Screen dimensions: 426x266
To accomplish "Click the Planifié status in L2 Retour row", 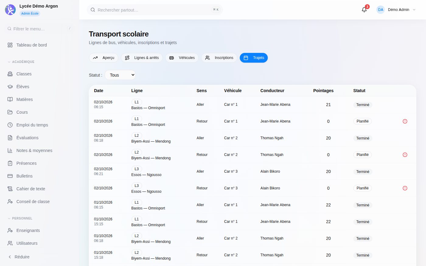I will coord(362,155).
